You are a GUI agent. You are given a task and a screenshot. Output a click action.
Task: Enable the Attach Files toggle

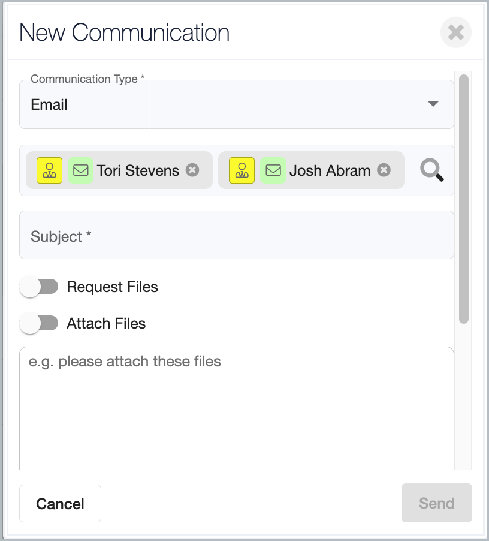[x=38, y=323]
